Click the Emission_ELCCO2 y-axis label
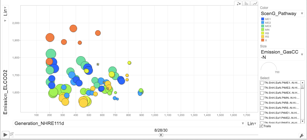The image size is (307, 140). [5, 92]
